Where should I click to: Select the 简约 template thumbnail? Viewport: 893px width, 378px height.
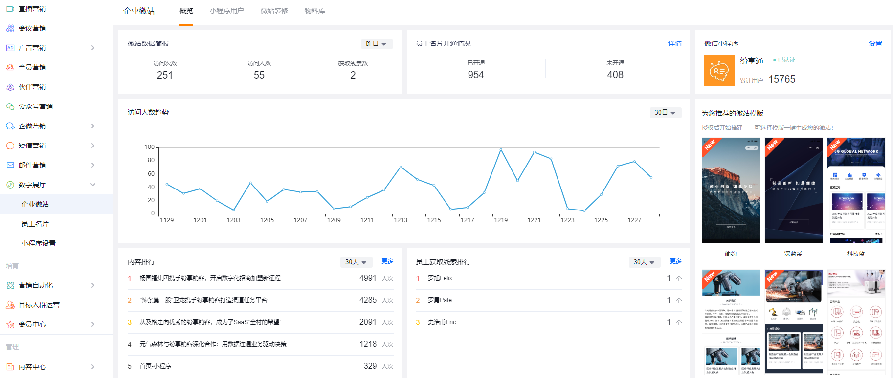pyautogui.click(x=731, y=190)
